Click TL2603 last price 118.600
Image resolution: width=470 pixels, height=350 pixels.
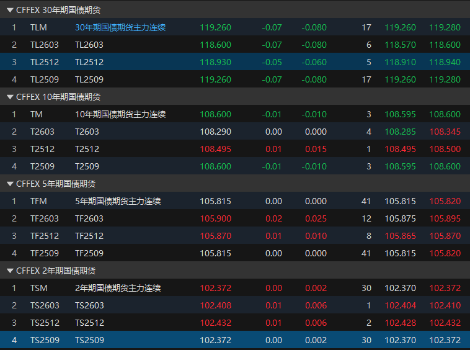click(216, 45)
